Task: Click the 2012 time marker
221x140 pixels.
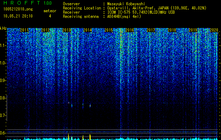Action: point(45,30)
